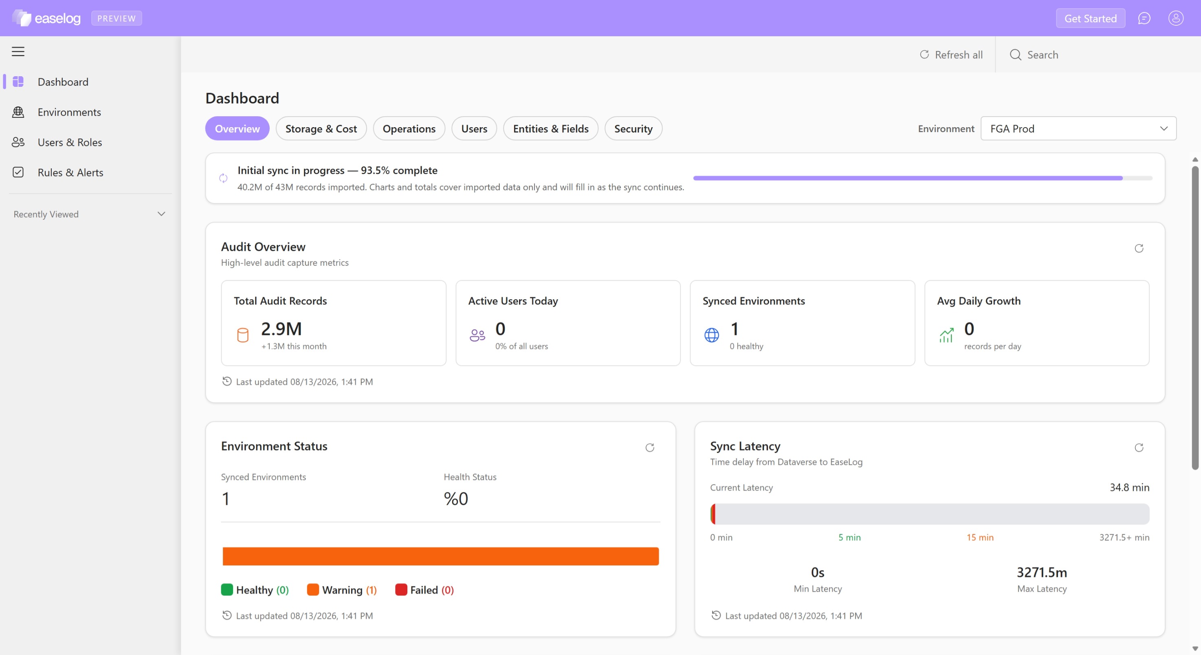Click the Users & Roles sidebar icon
The image size is (1201, 655).
18,142
